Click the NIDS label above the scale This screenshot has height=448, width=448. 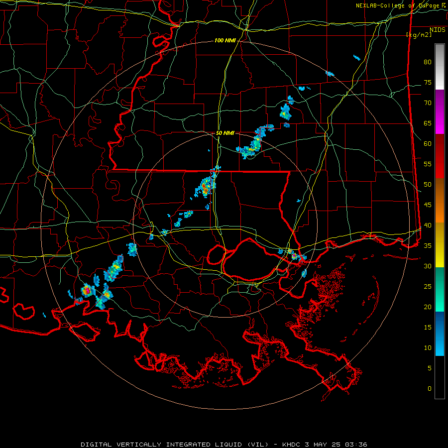click(x=437, y=30)
